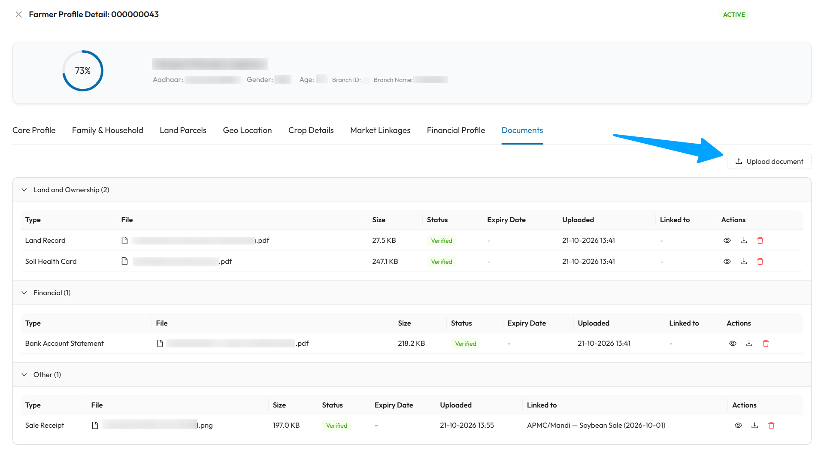Select the Crop Details tab
Image resolution: width=824 pixels, height=456 pixels.
click(x=311, y=130)
